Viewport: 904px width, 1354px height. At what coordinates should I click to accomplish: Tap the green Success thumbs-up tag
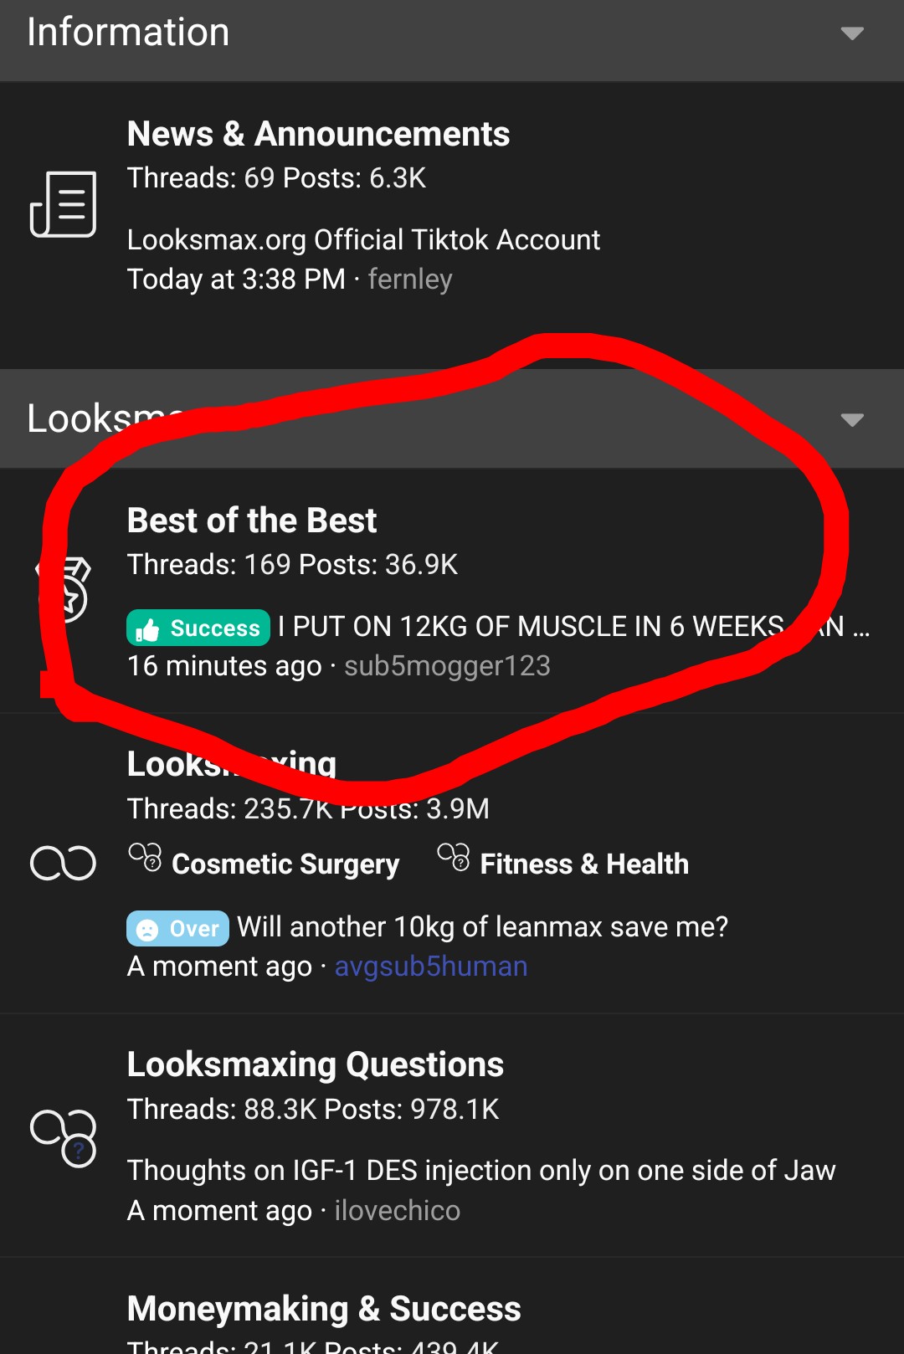click(198, 628)
